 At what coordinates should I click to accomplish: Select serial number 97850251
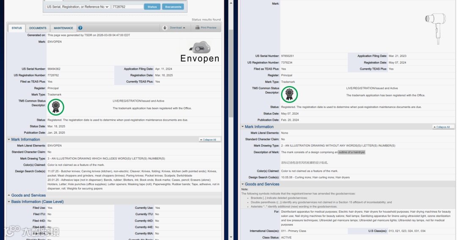(x=287, y=56)
